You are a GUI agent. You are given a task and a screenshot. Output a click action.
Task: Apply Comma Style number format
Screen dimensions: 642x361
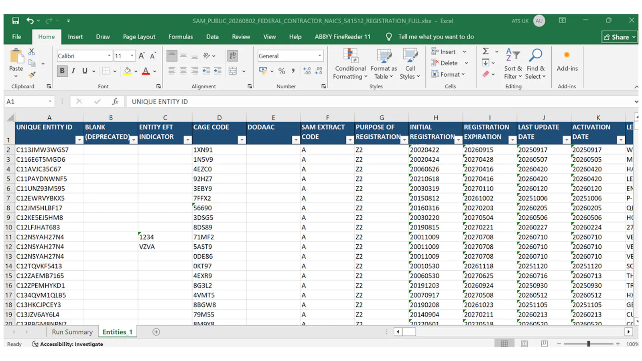[293, 71]
